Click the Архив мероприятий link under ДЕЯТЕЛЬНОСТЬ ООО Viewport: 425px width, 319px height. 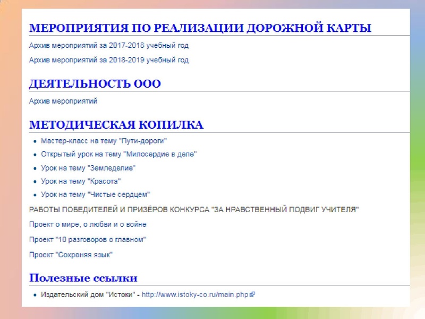[63, 100]
